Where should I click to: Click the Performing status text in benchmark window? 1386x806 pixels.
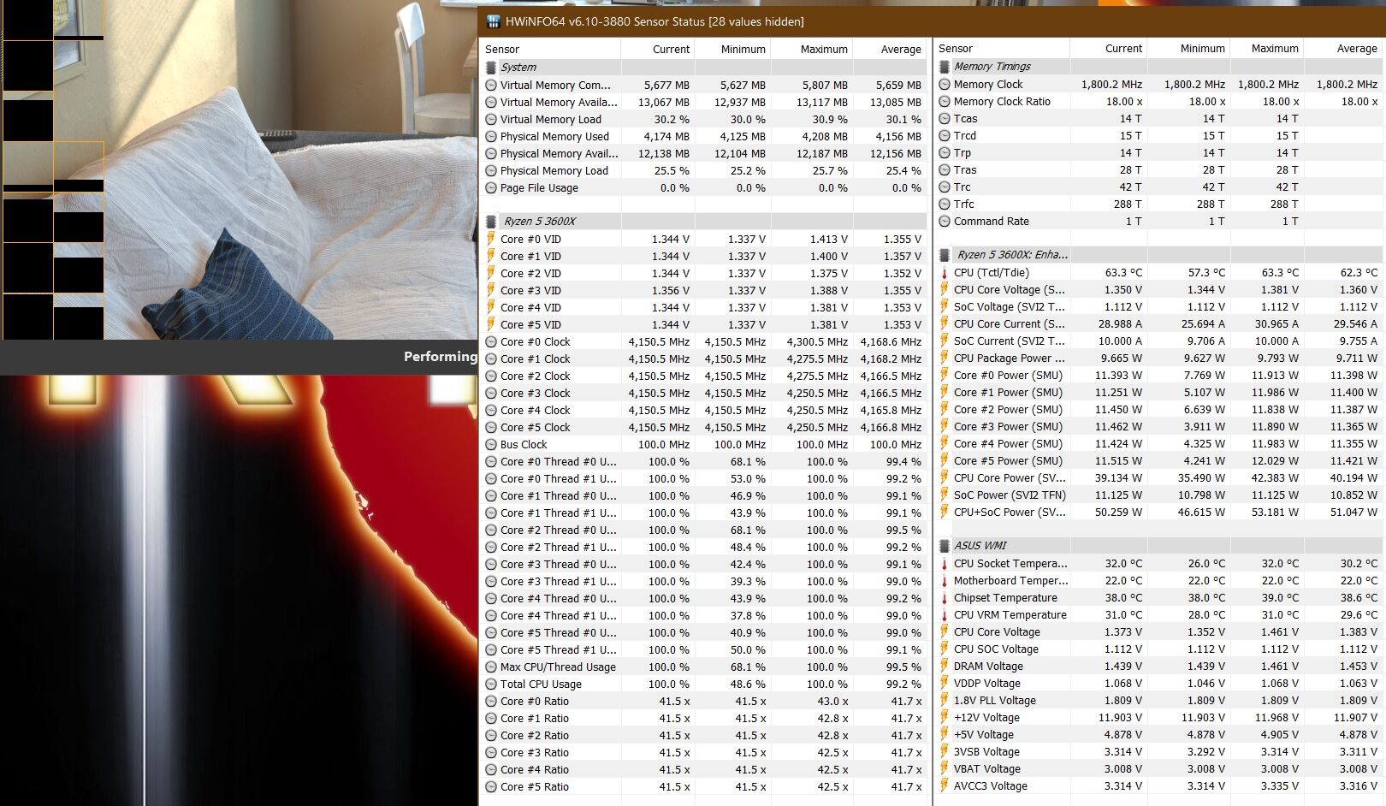tap(441, 356)
